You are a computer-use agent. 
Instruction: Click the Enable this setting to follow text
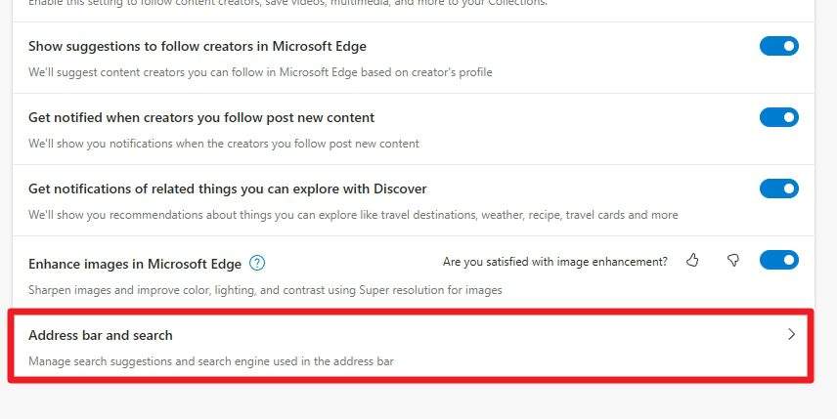[287, 3]
